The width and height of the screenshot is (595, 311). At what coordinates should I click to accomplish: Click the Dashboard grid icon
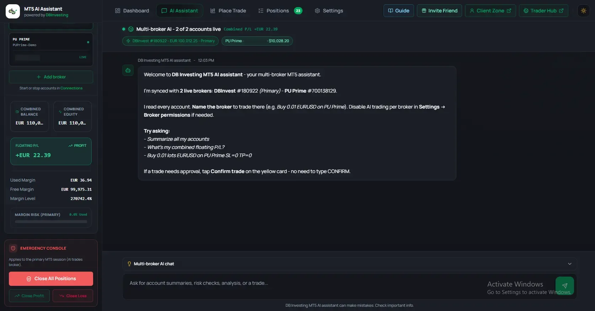(118, 11)
